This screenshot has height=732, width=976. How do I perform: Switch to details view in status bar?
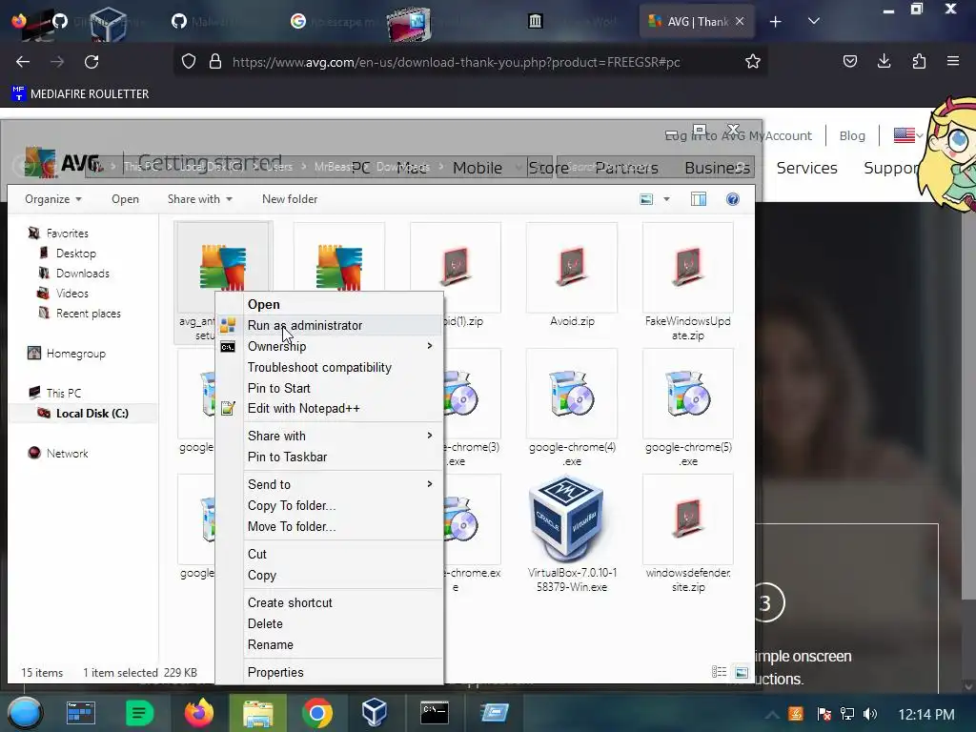point(719,672)
